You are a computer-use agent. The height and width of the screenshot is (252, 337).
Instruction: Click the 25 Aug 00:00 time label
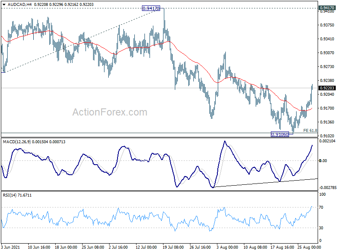tap(309, 247)
